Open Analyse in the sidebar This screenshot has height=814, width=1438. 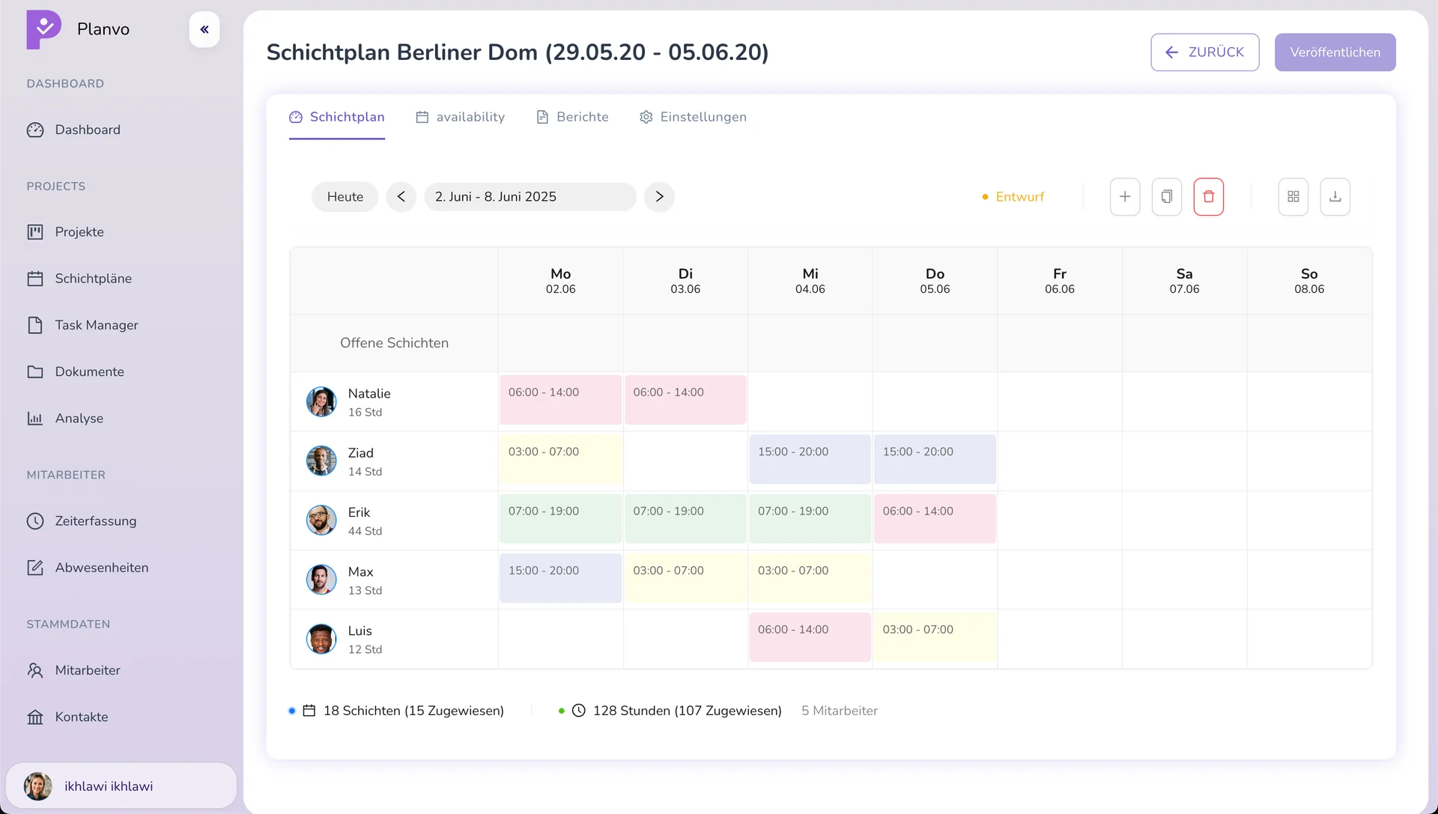tap(79, 419)
